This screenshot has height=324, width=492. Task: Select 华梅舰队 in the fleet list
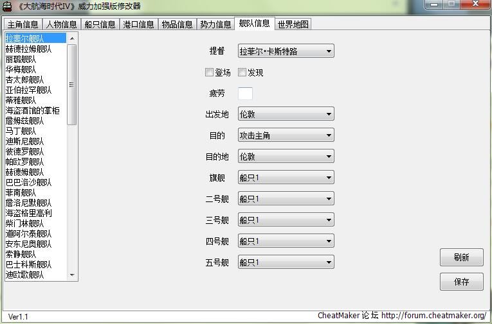pos(21,69)
